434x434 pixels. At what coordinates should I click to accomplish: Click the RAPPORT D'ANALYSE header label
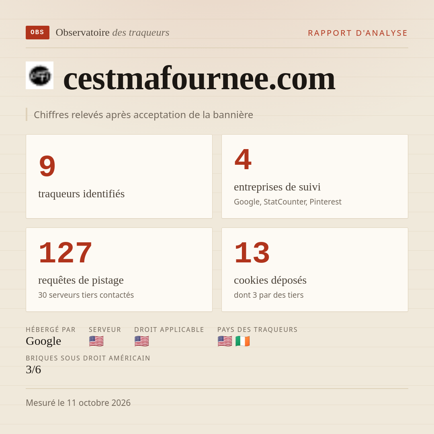tap(358, 33)
